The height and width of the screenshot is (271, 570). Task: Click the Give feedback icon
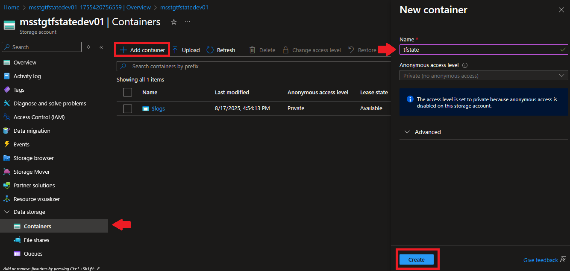(x=563, y=259)
